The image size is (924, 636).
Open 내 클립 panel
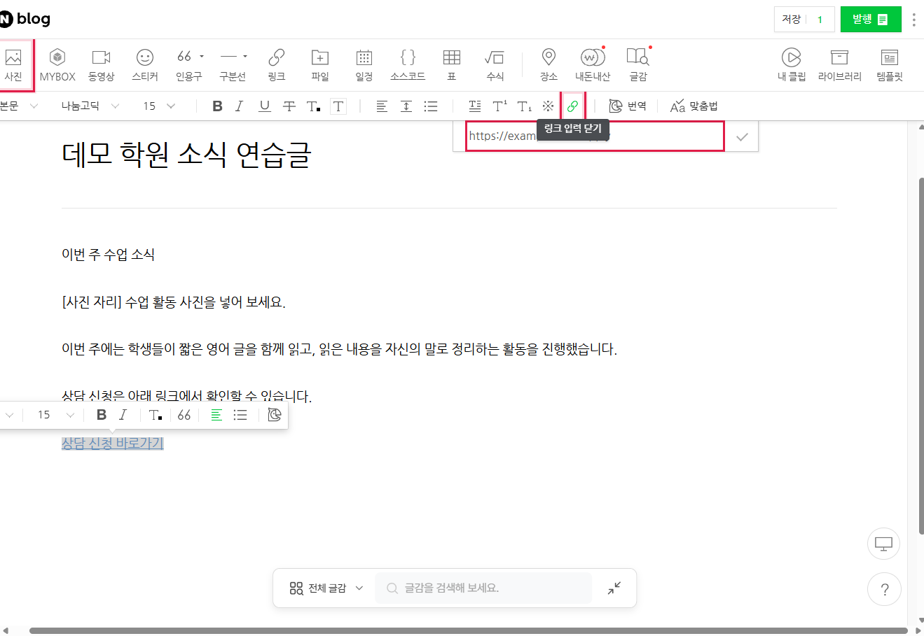click(x=792, y=65)
